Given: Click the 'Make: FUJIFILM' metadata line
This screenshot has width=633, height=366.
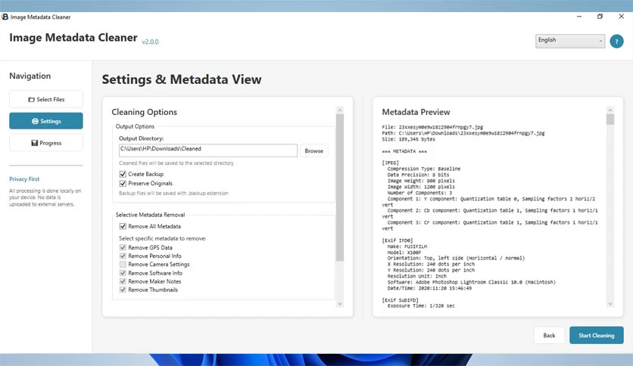Looking at the screenshot, I should coord(407,247).
